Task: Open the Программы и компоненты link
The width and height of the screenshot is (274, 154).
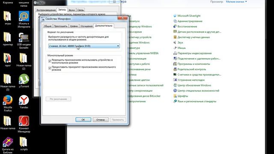Action: (194, 64)
